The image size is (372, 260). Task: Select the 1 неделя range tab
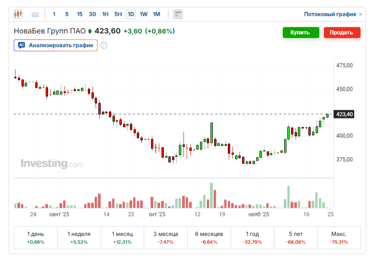click(x=79, y=238)
